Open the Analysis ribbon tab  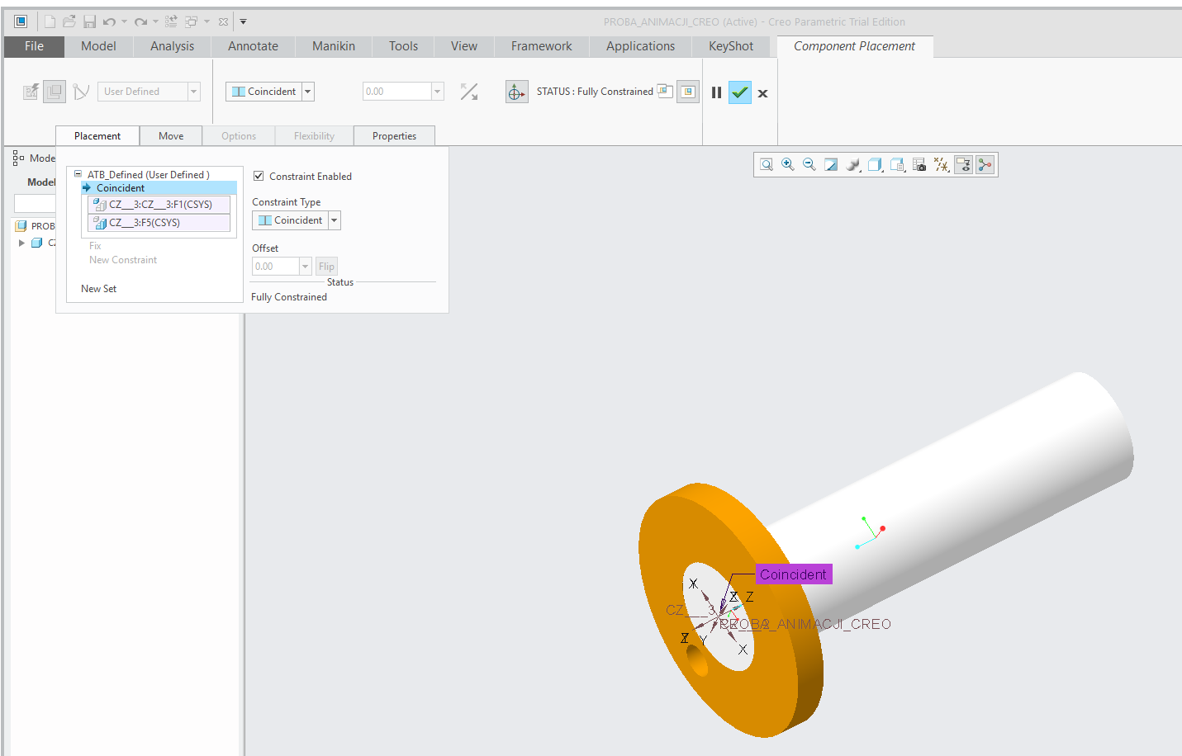click(x=172, y=46)
